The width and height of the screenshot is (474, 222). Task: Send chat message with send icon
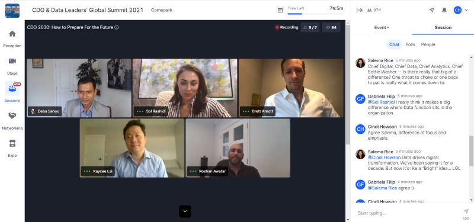point(466,211)
